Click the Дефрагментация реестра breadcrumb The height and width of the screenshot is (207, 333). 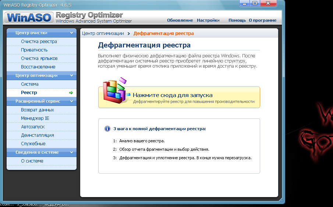pyautogui.click(x=163, y=33)
